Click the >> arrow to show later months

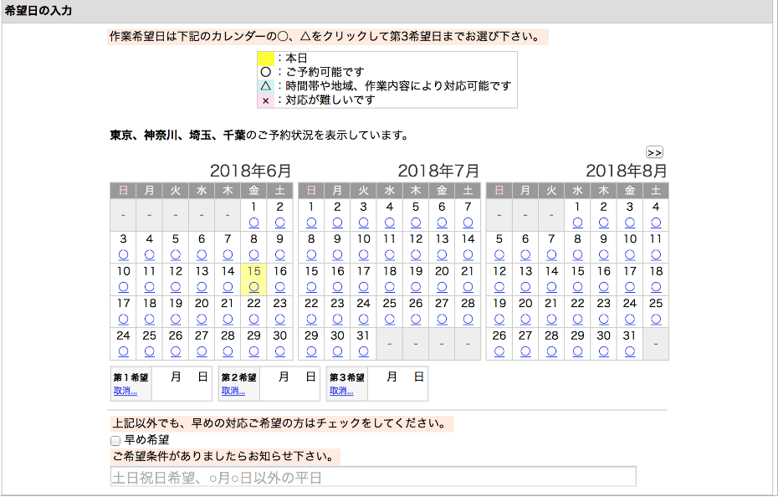click(655, 152)
